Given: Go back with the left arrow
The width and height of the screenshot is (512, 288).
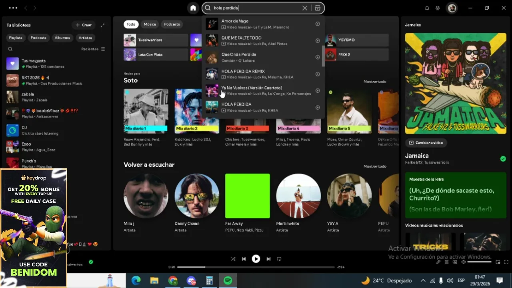Looking at the screenshot, I should click(26, 8).
